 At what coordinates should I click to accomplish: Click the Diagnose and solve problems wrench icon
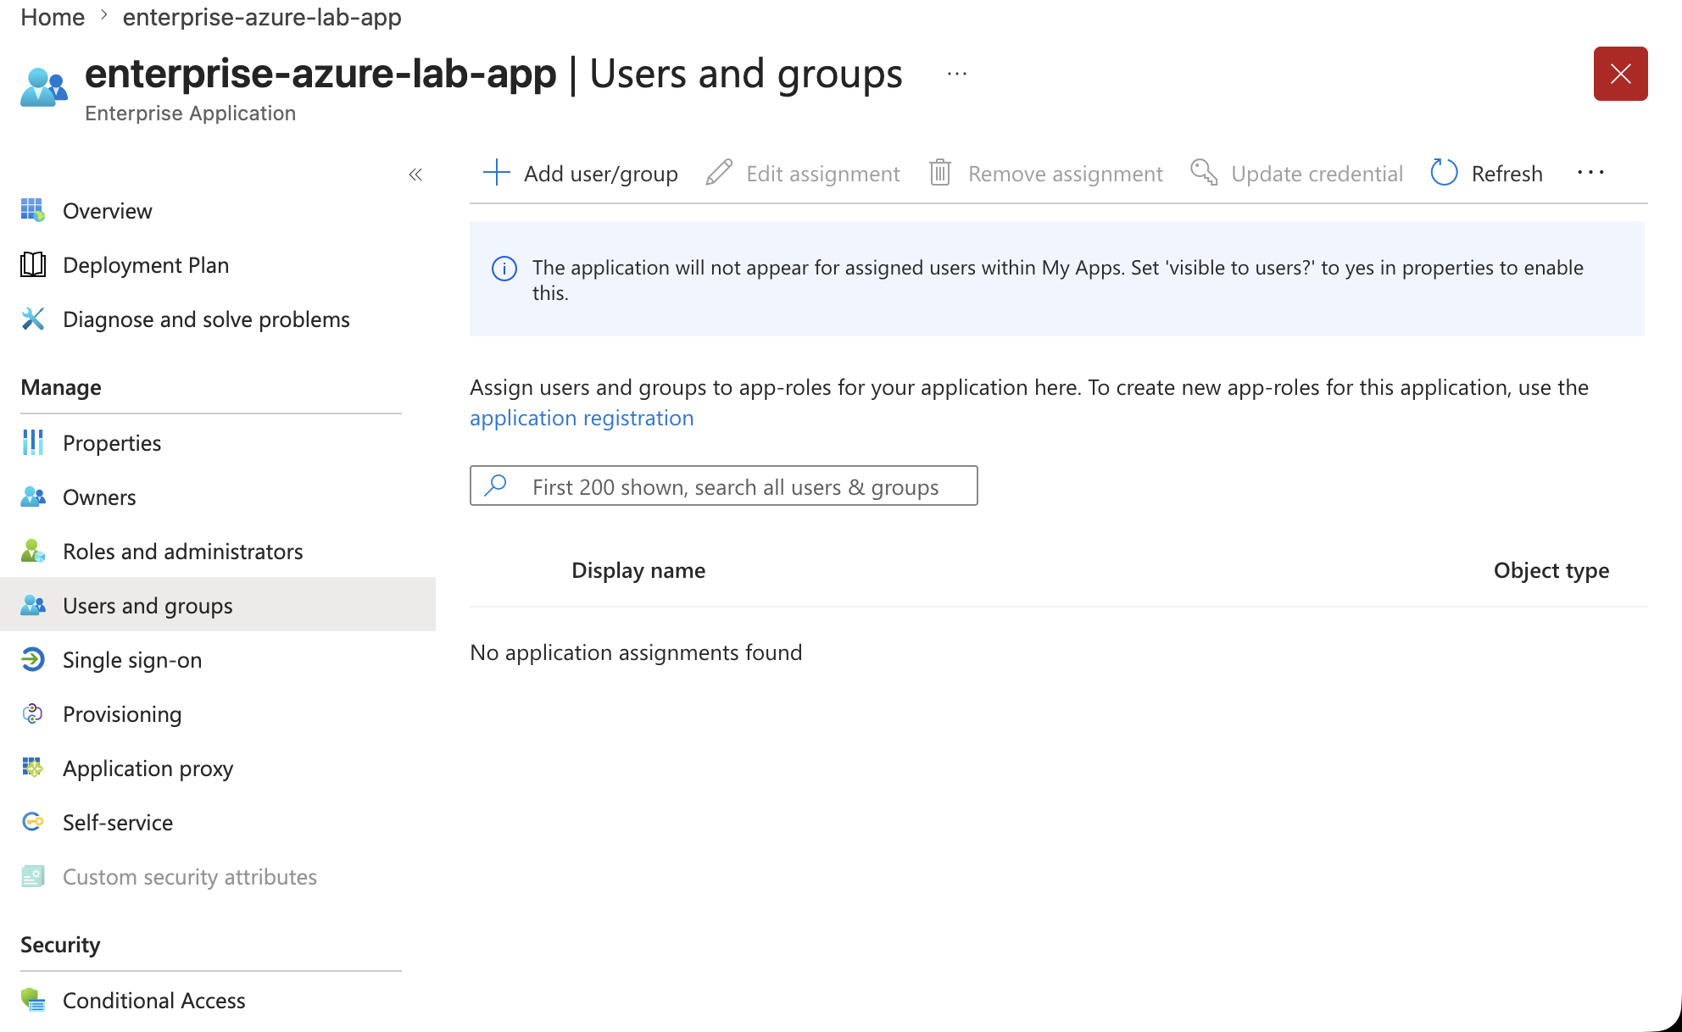[32, 319]
